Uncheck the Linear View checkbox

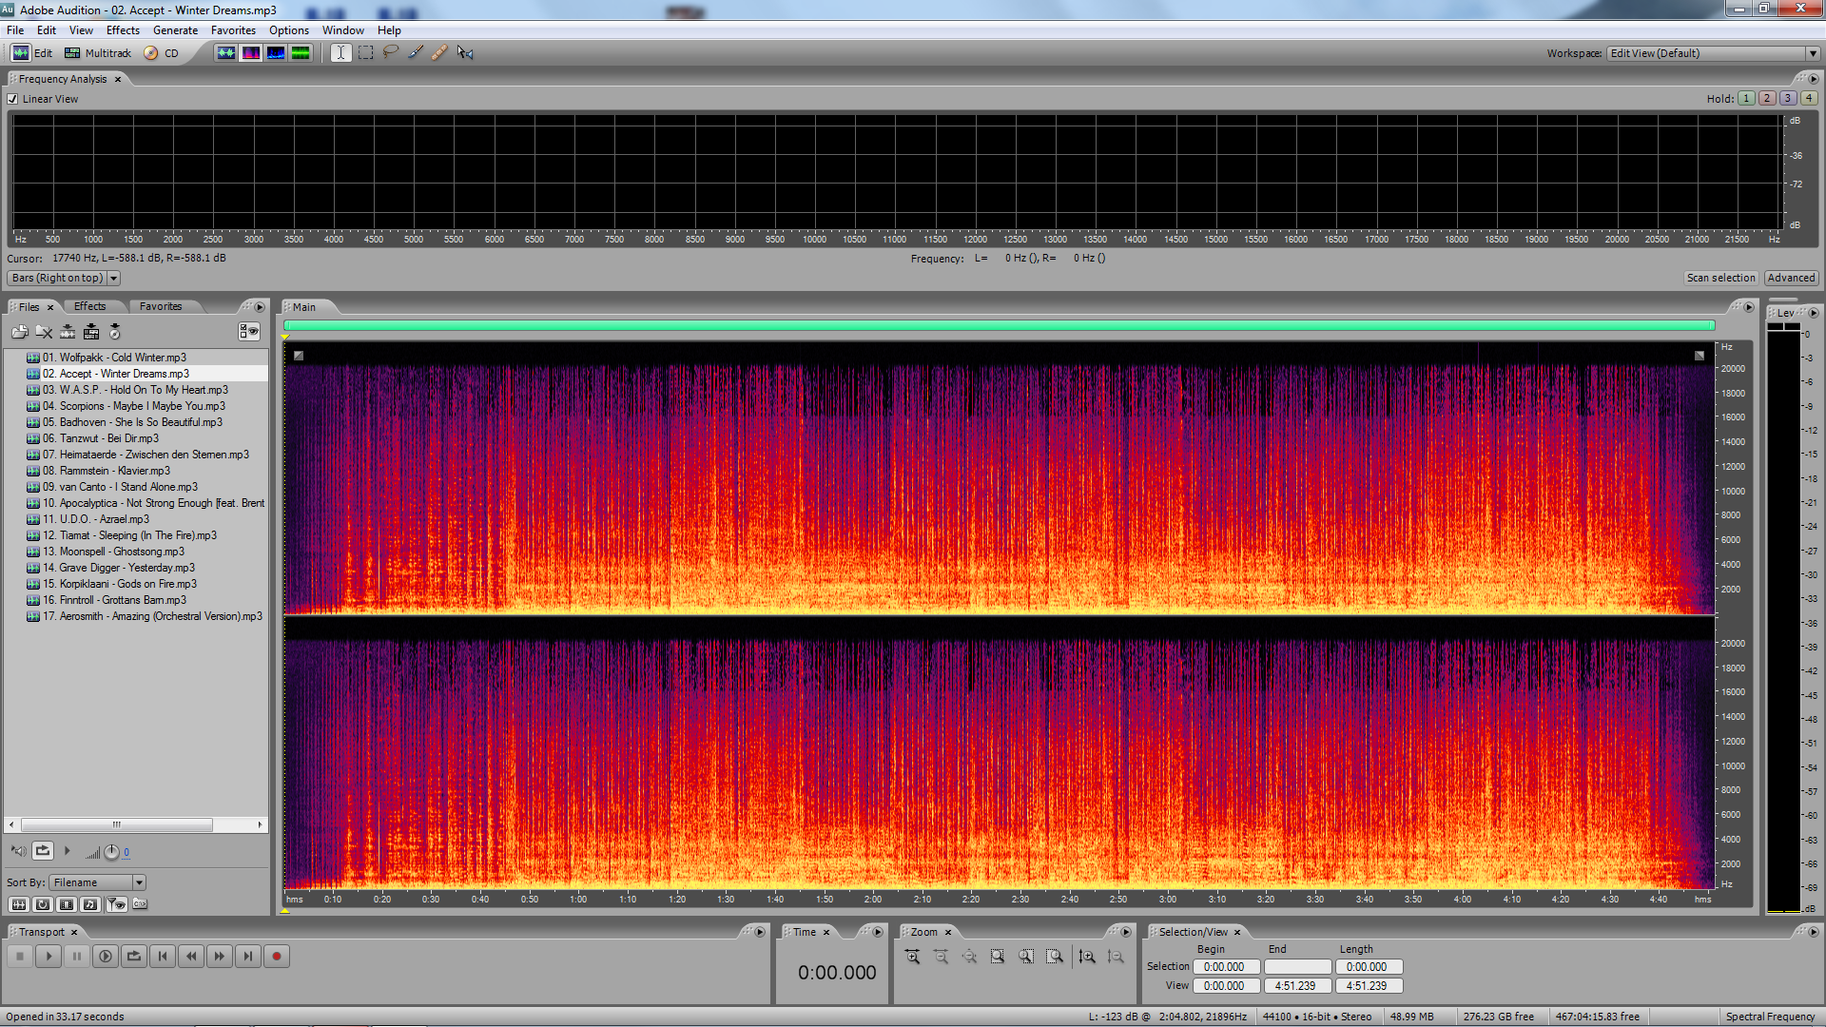pyautogui.click(x=13, y=99)
